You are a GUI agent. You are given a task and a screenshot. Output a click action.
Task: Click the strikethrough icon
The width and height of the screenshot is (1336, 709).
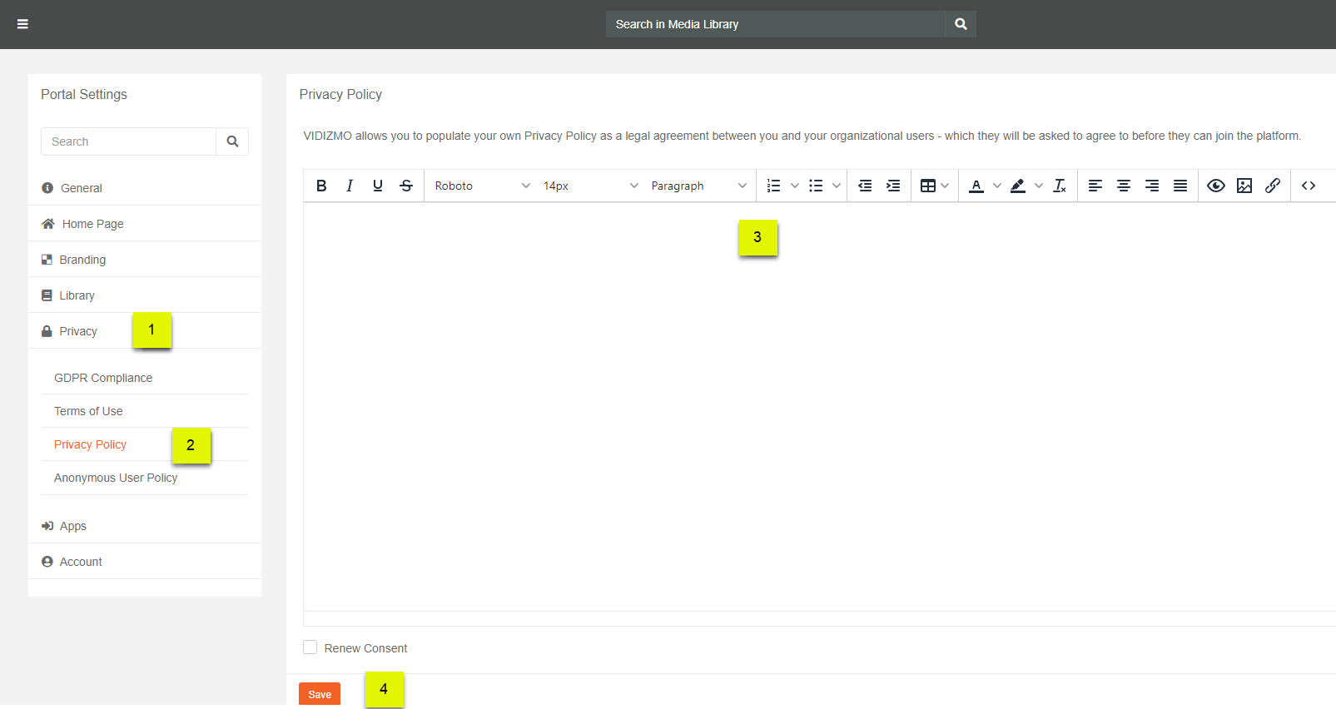point(406,186)
